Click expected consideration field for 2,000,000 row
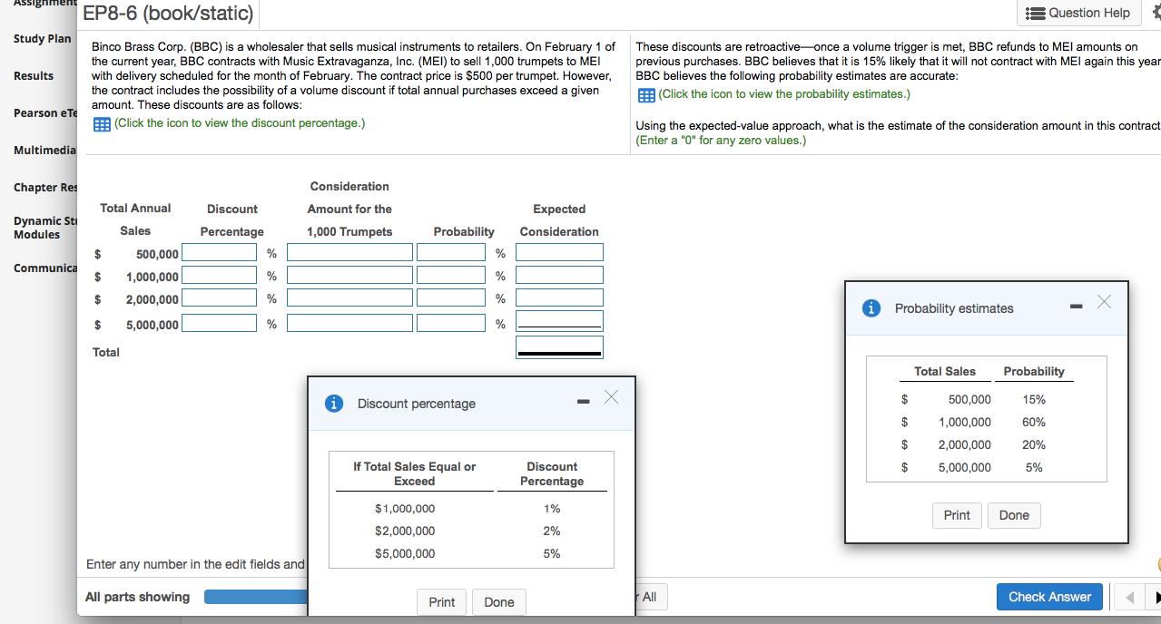This screenshot has width=1161, height=624. [x=559, y=297]
